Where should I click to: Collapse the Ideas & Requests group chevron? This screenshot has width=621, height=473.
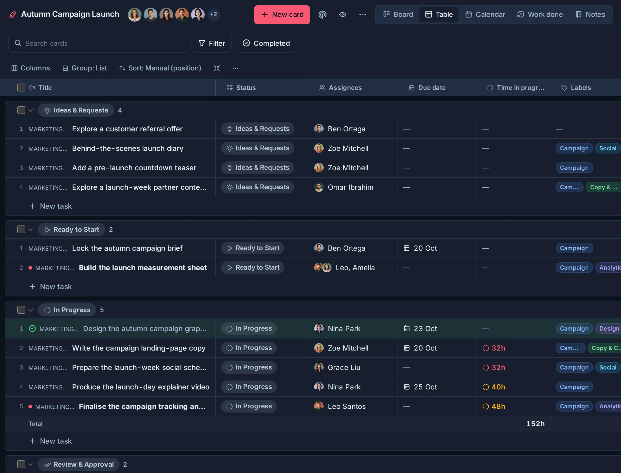click(x=31, y=110)
